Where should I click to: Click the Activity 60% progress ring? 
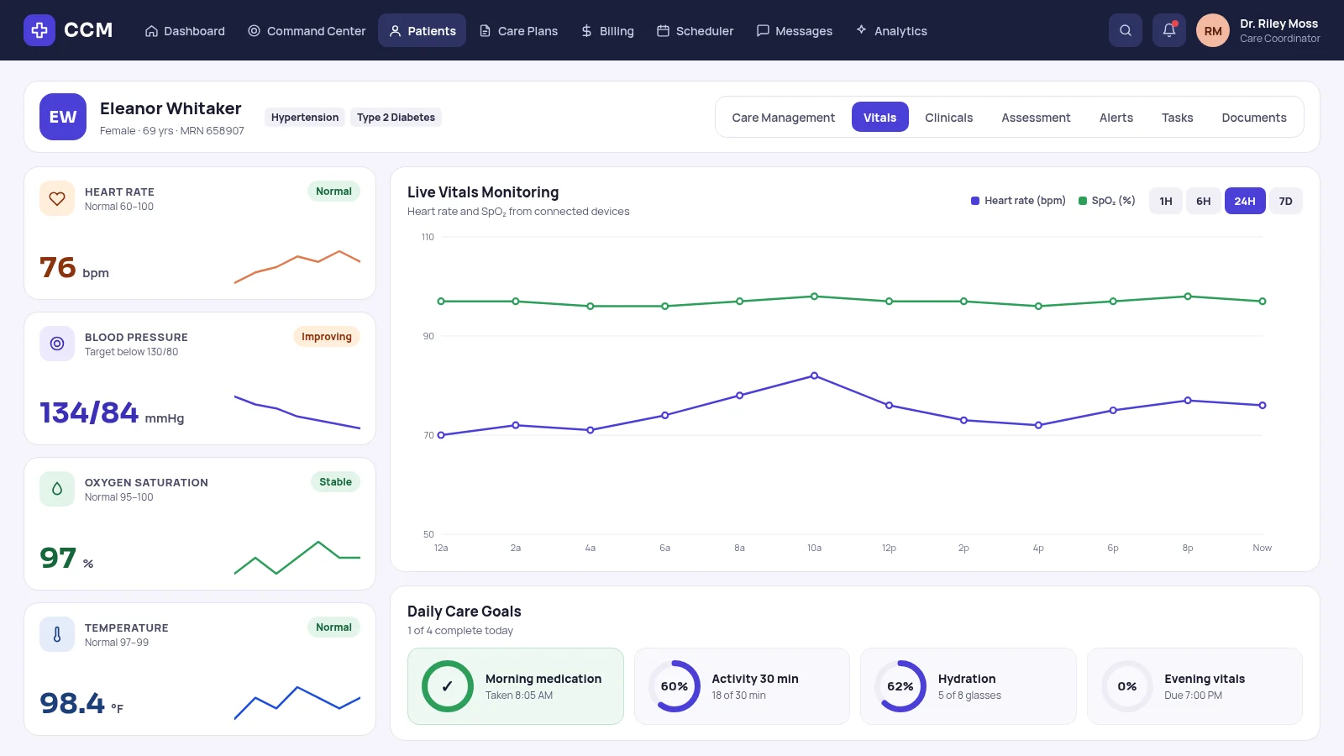(675, 686)
